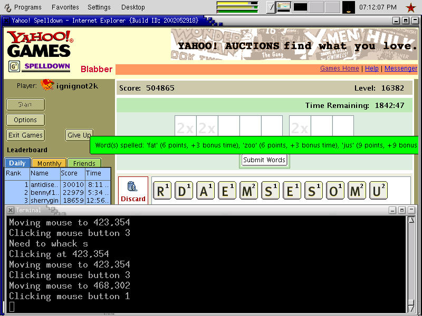
Task: Click the Submit Words button
Action: (264, 160)
